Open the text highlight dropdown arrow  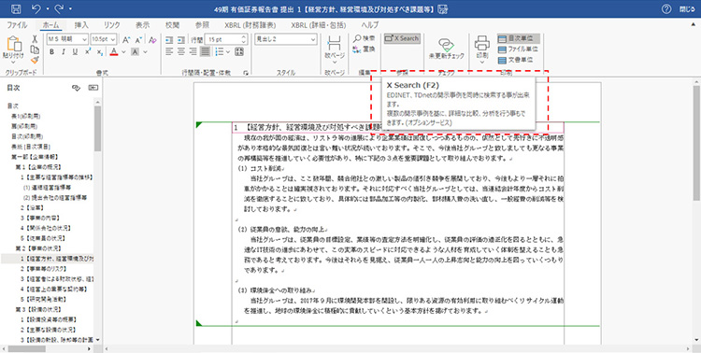(145, 52)
